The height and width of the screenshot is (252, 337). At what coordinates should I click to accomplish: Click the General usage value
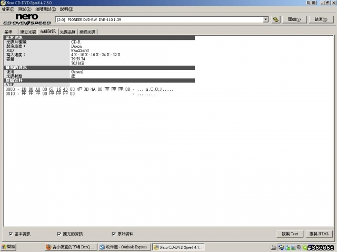click(77, 72)
